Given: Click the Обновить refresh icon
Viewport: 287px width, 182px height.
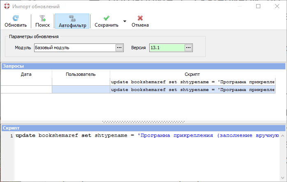Looking at the screenshot, I should click(16, 18).
